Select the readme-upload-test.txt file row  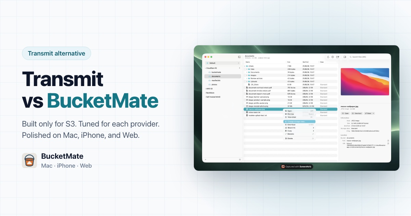point(290,116)
